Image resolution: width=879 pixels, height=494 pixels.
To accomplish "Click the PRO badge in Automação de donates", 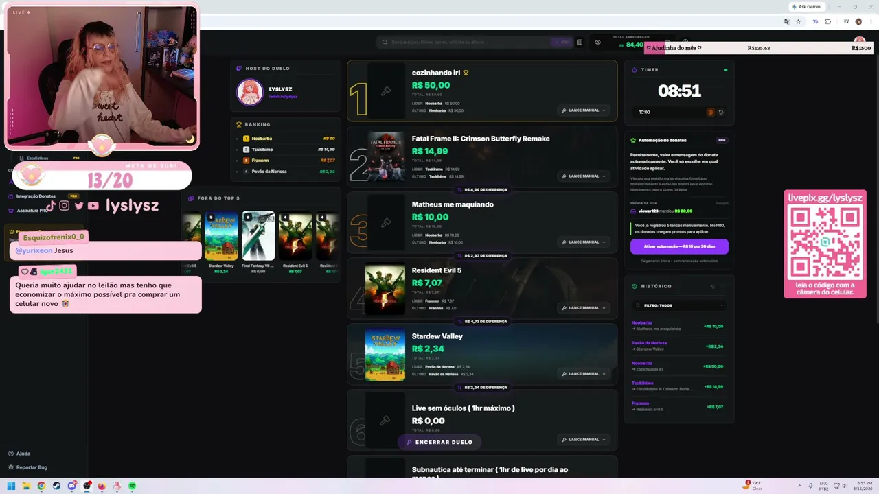I will 722,140.
